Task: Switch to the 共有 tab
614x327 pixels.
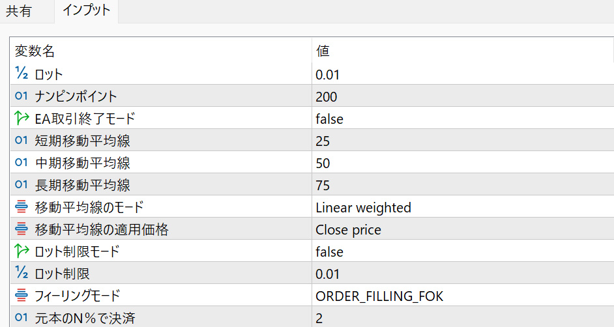Action: pos(19,11)
